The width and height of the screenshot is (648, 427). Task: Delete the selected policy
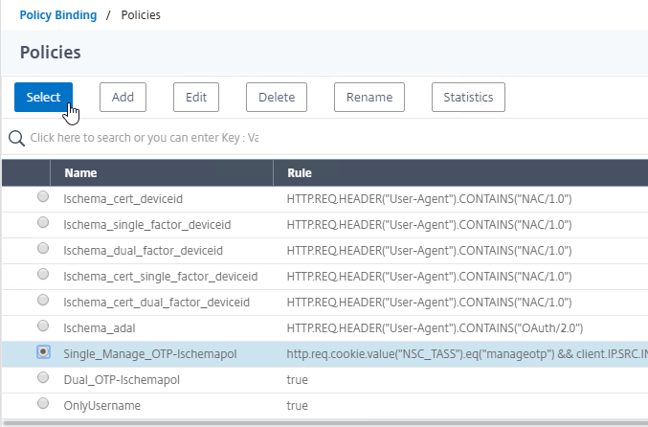(x=277, y=97)
